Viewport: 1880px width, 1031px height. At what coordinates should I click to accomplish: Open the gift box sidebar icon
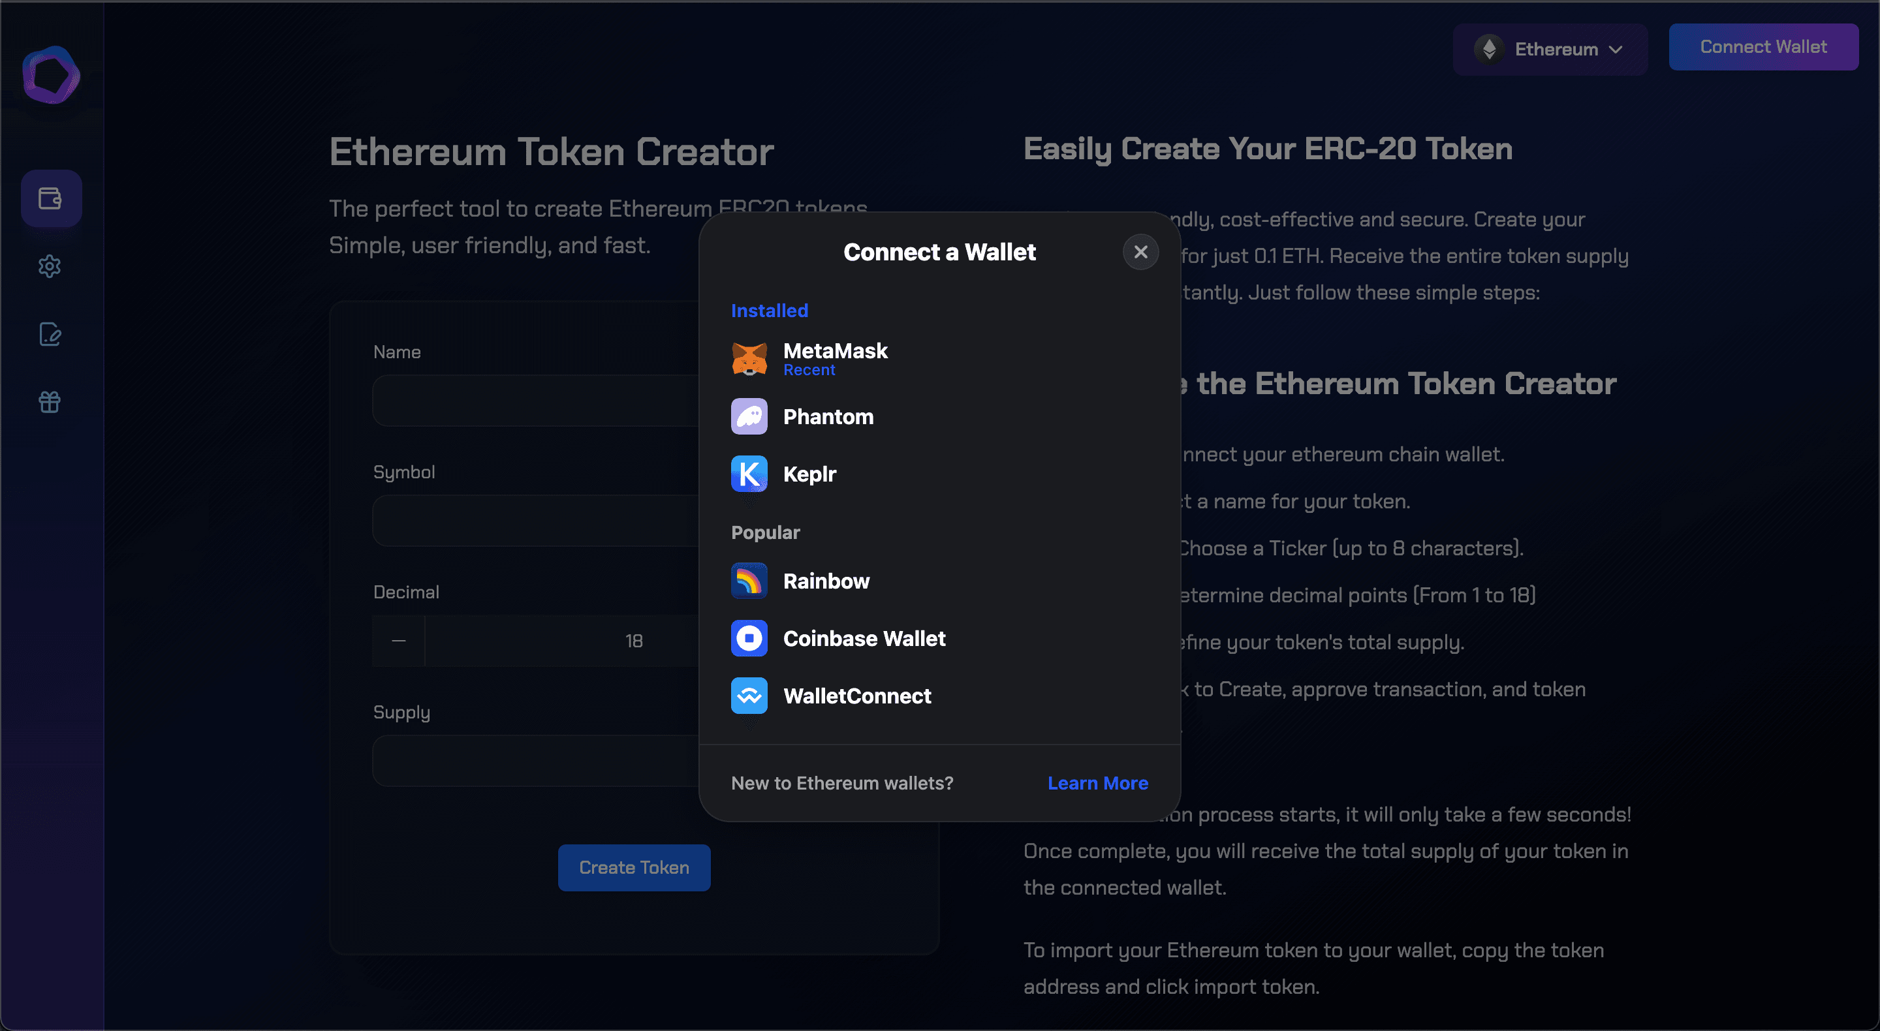(50, 401)
